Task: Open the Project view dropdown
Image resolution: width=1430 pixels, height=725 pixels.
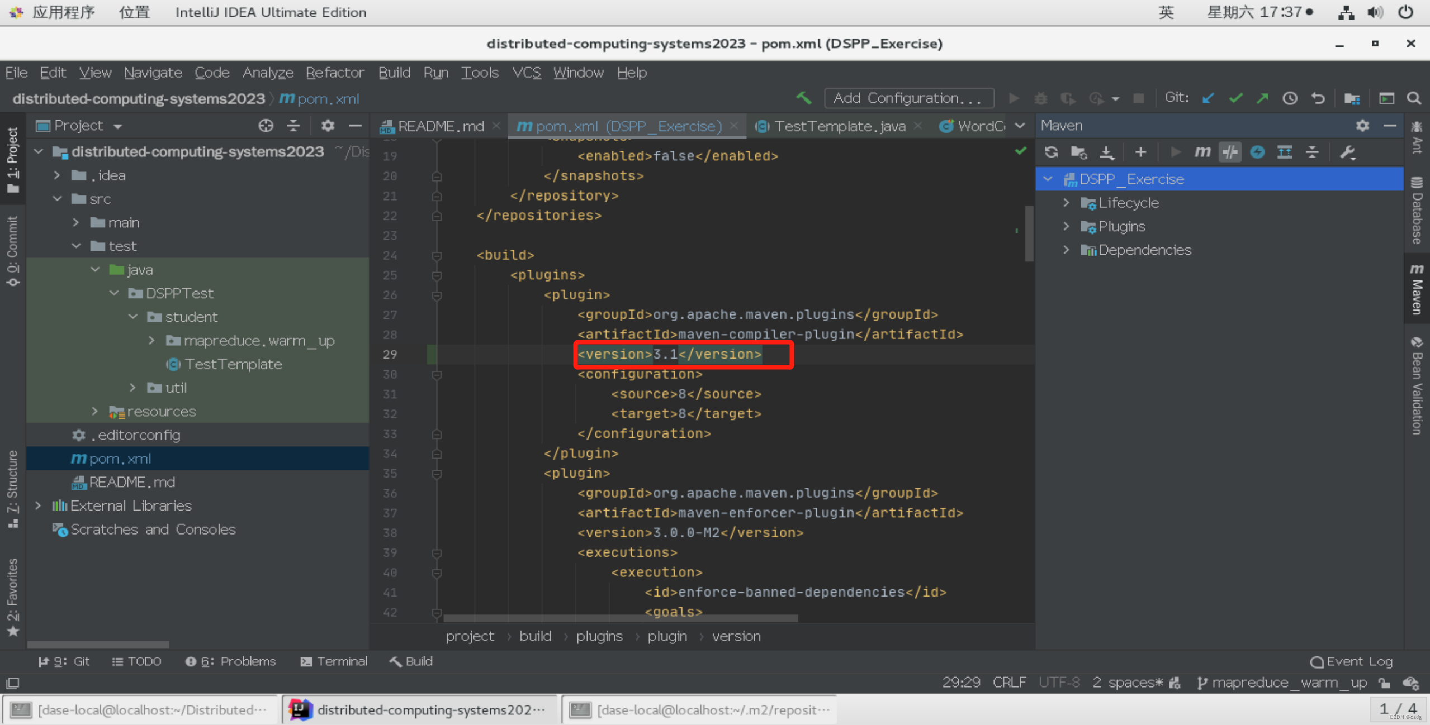Action: pyautogui.click(x=118, y=126)
